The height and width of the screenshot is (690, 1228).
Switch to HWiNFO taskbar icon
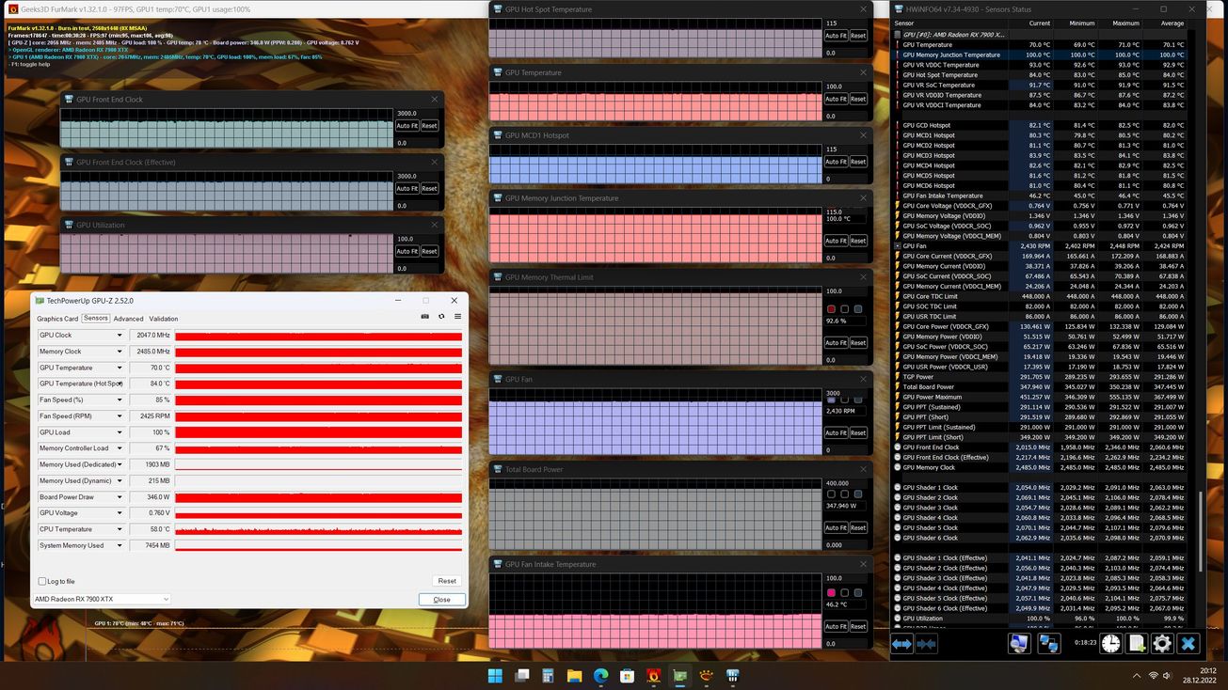coord(732,676)
